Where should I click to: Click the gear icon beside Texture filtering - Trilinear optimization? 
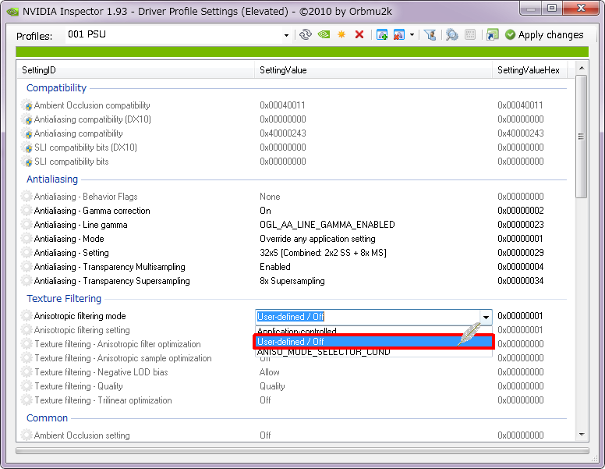(27, 400)
